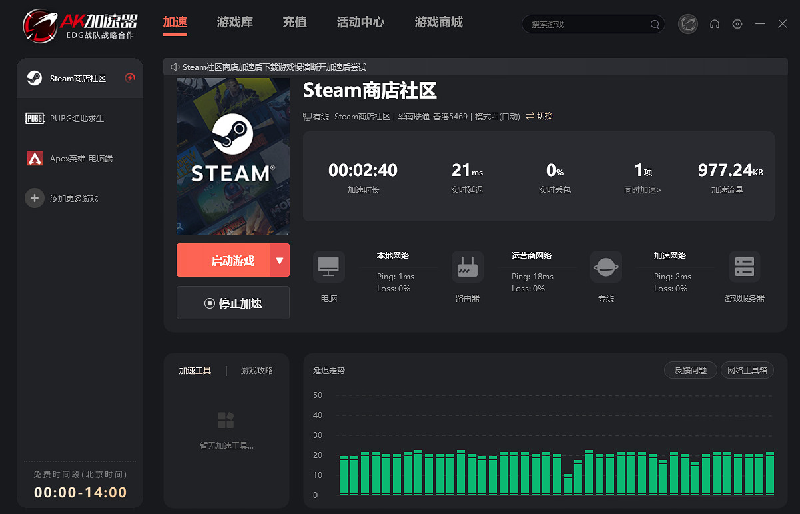This screenshot has width=800, height=514.
Task: Switch to the 游戏攻略 tab
Action: [256, 370]
